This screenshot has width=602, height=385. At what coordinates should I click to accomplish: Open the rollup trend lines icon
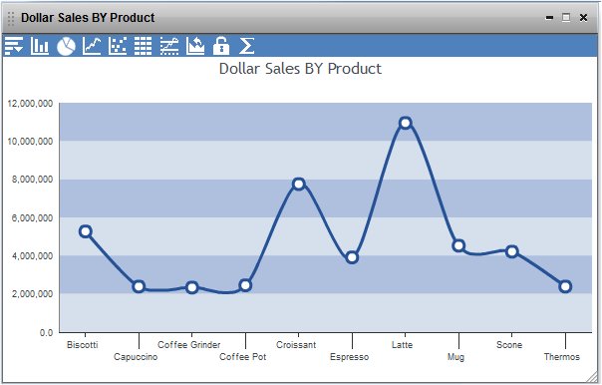click(x=169, y=46)
